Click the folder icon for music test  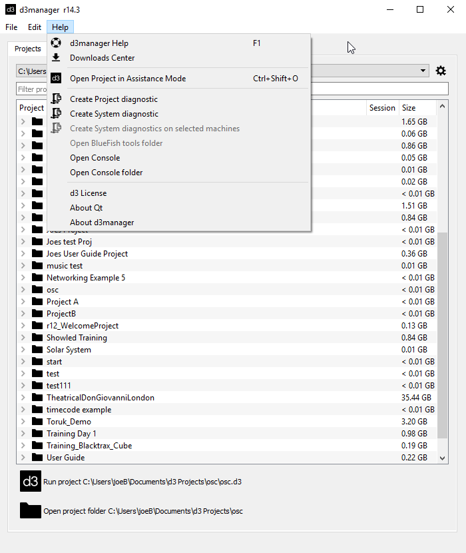pyautogui.click(x=37, y=266)
